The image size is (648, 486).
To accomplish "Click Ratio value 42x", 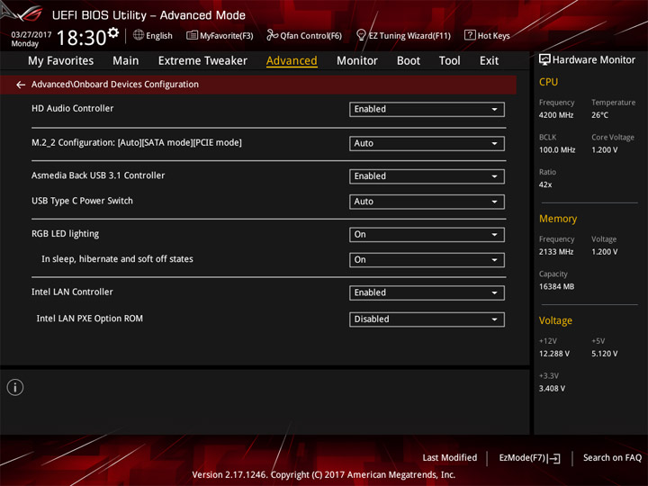I will [x=545, y=184].
